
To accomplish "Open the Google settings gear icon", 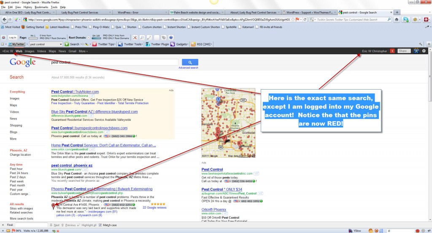I will click(424, 51).
